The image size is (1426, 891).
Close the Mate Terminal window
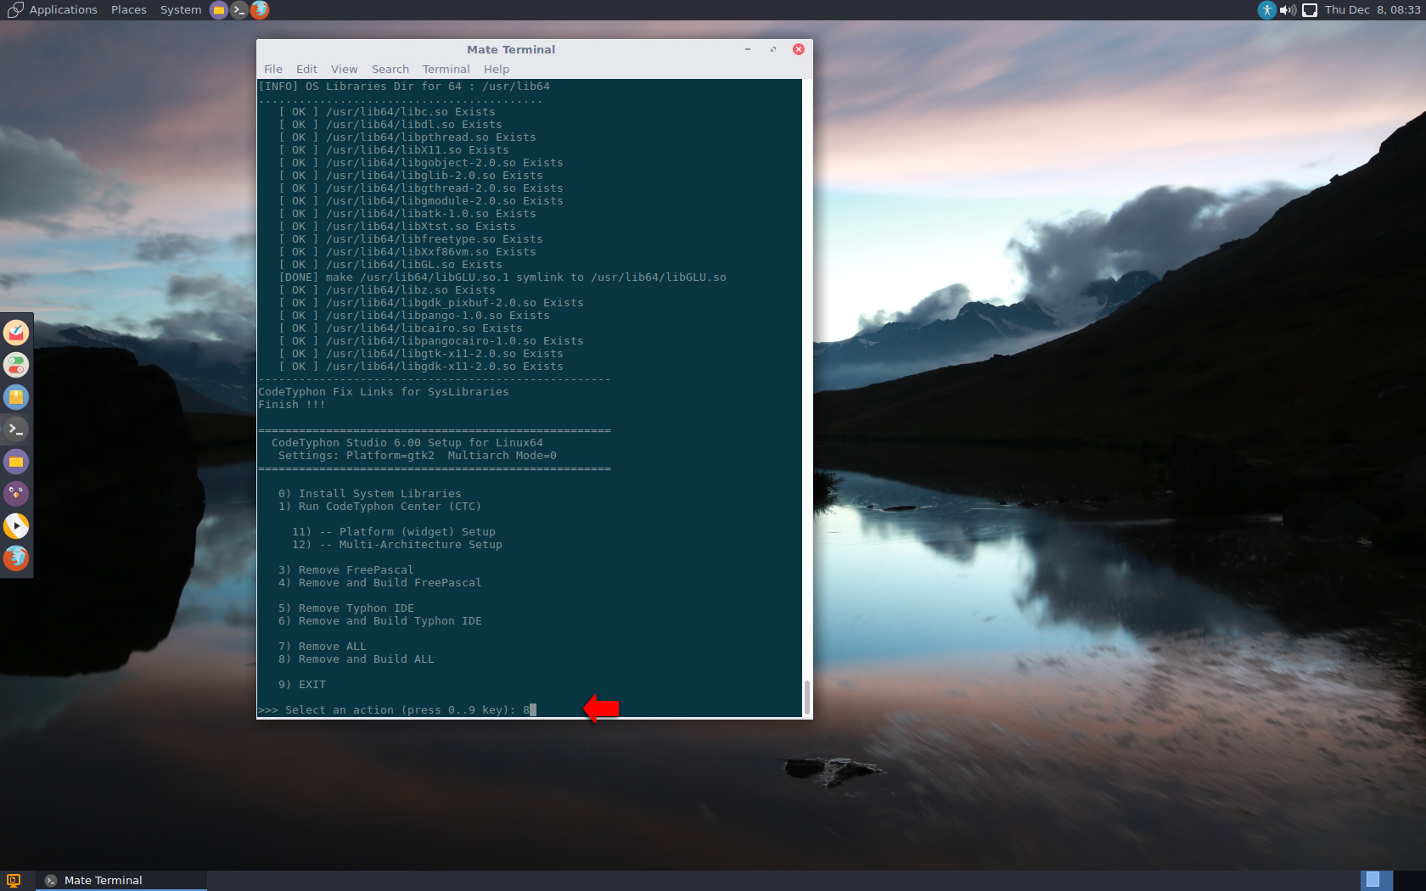point(799,49)
